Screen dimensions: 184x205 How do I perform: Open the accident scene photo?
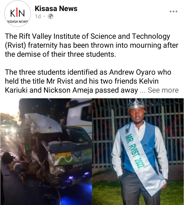click(x=46, y=152)
